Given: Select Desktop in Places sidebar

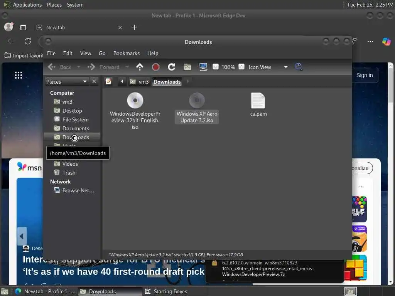Looking at the screenshot, I should pyautogui.click(x=72, y=111).
